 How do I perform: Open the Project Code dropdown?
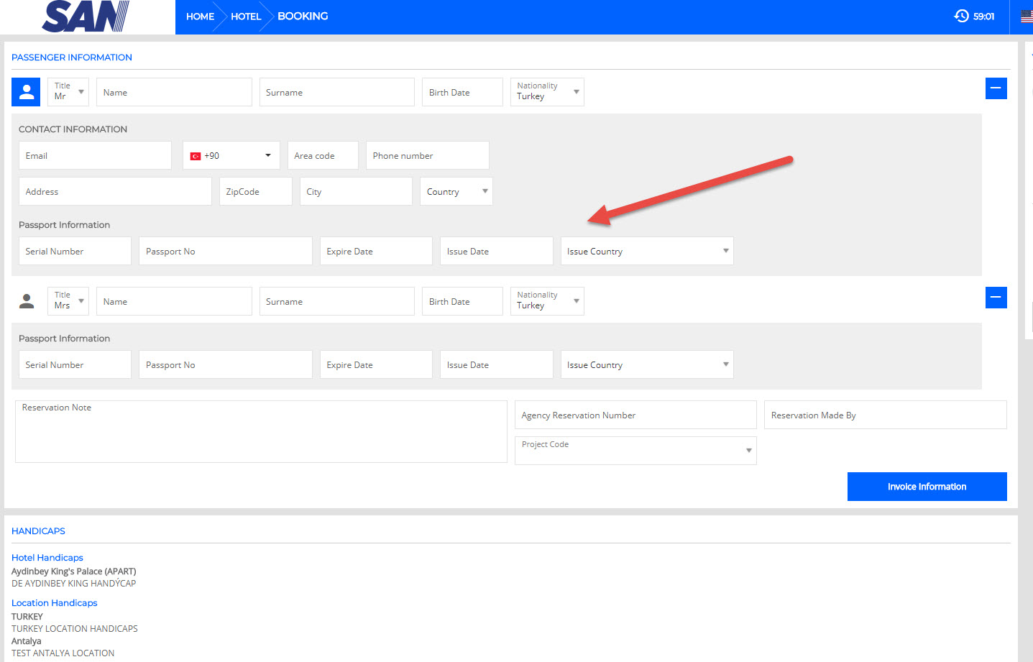(x=635, y=451)
